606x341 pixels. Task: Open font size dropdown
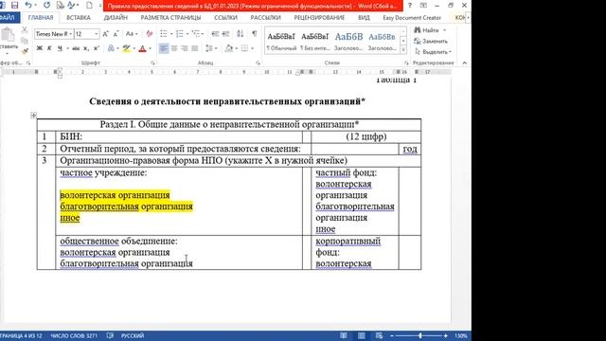point(97,34)
